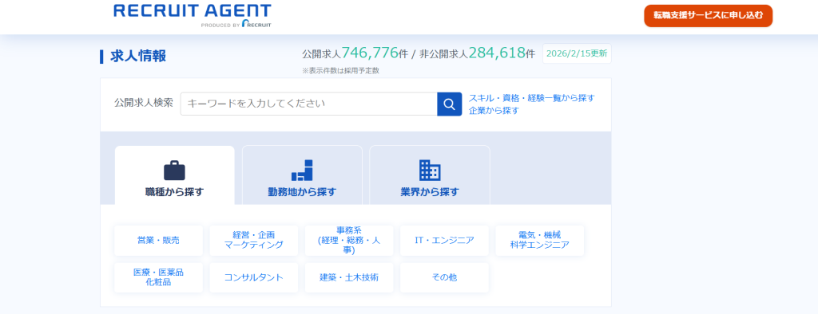Click the office building icon for 業界から探す
The height and width of the screenshot is (314, 818).
430,171
